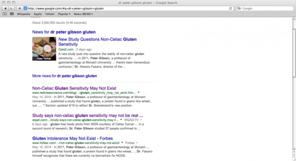Screen dimensions: 296x161
Task: Click 'About 3,930,000 results' text
Action: (x=60, y=23)
